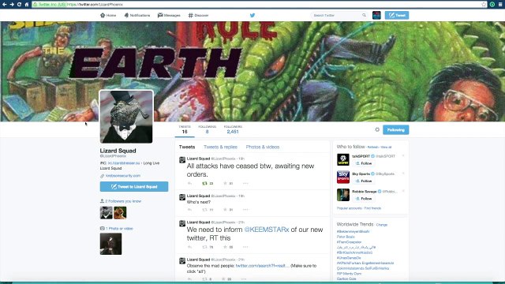This screenshot has width=505, height=284.
Task: Show the Tweets count of 16
Action: pyautogui.click(x=185, y=129)
